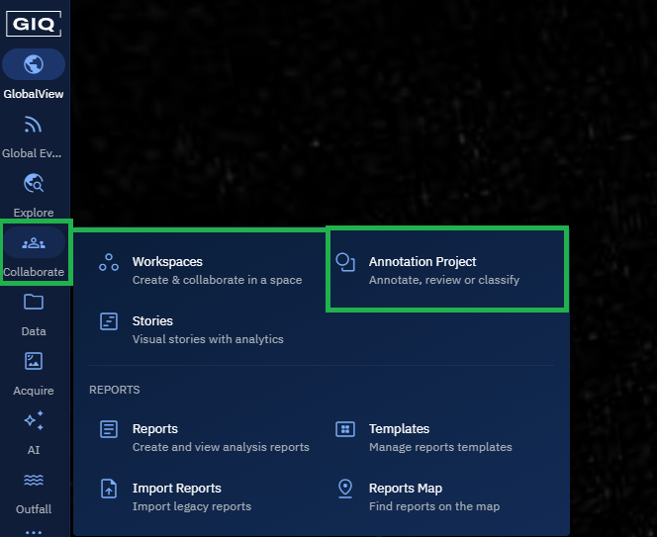
Task: Click the GIQ logo
Action: (x=34, y=22)
